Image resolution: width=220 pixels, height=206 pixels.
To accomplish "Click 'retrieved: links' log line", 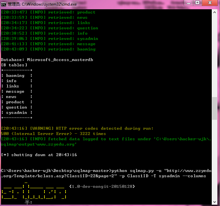I will click(45, 23).
